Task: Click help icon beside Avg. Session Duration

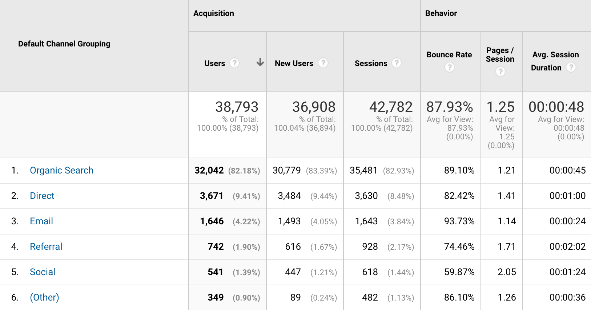Action: click(571, 68)
